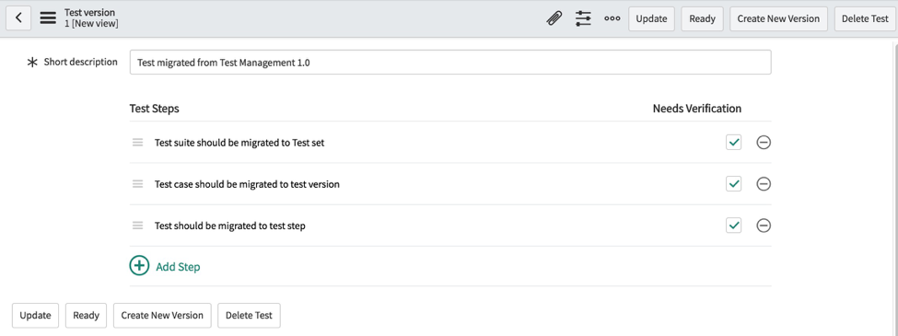Open the hamburger context menu icon
The height and width of the screenshot is (336, 898).
[x=48, y=18]
